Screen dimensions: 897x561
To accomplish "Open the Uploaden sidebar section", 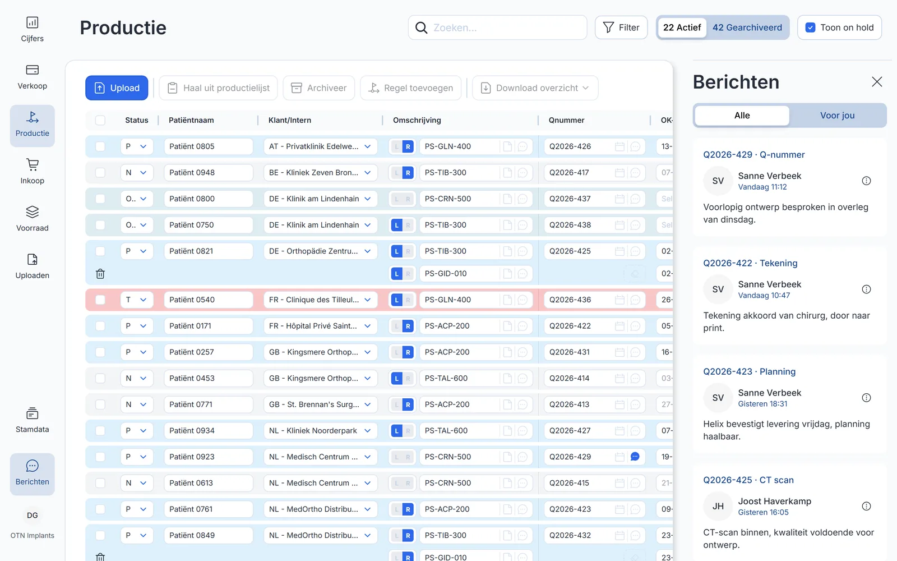I will (x=32, y=267).
